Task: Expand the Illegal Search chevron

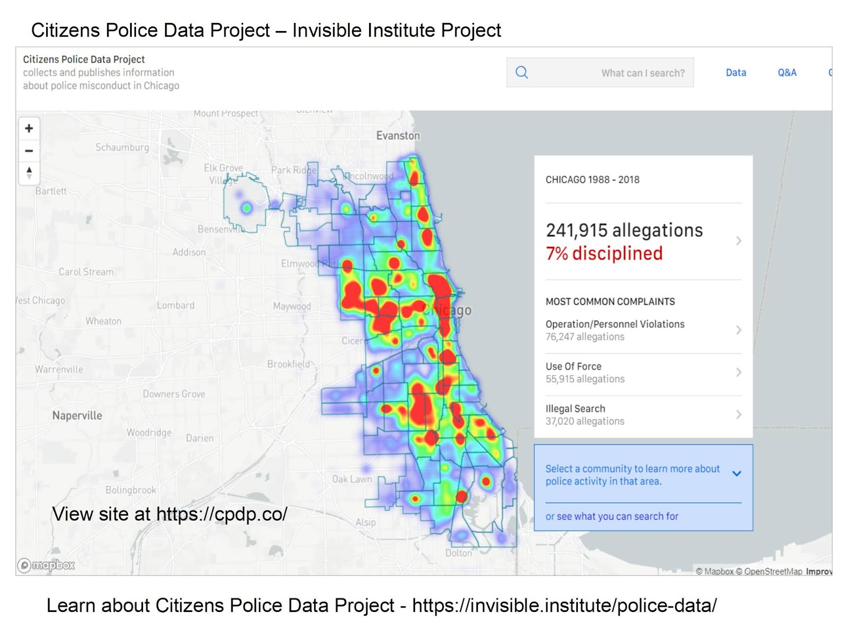Action: click(x=739, y=415)
